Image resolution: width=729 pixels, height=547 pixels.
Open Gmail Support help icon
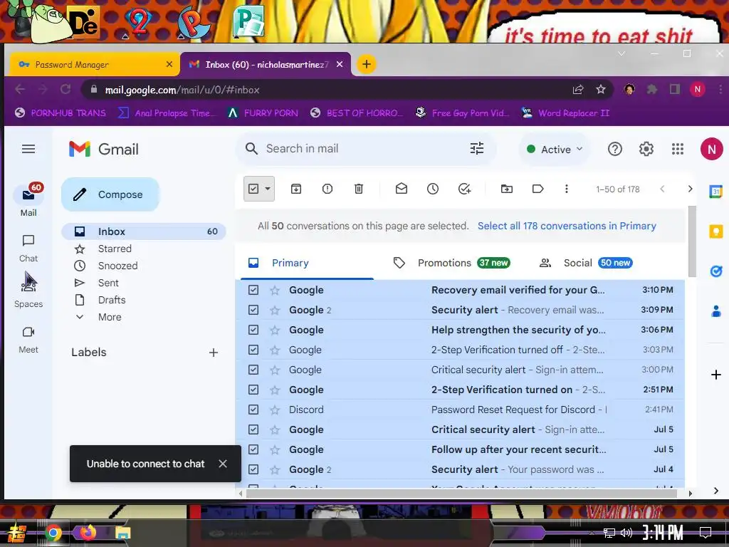(x=614, y=149)
